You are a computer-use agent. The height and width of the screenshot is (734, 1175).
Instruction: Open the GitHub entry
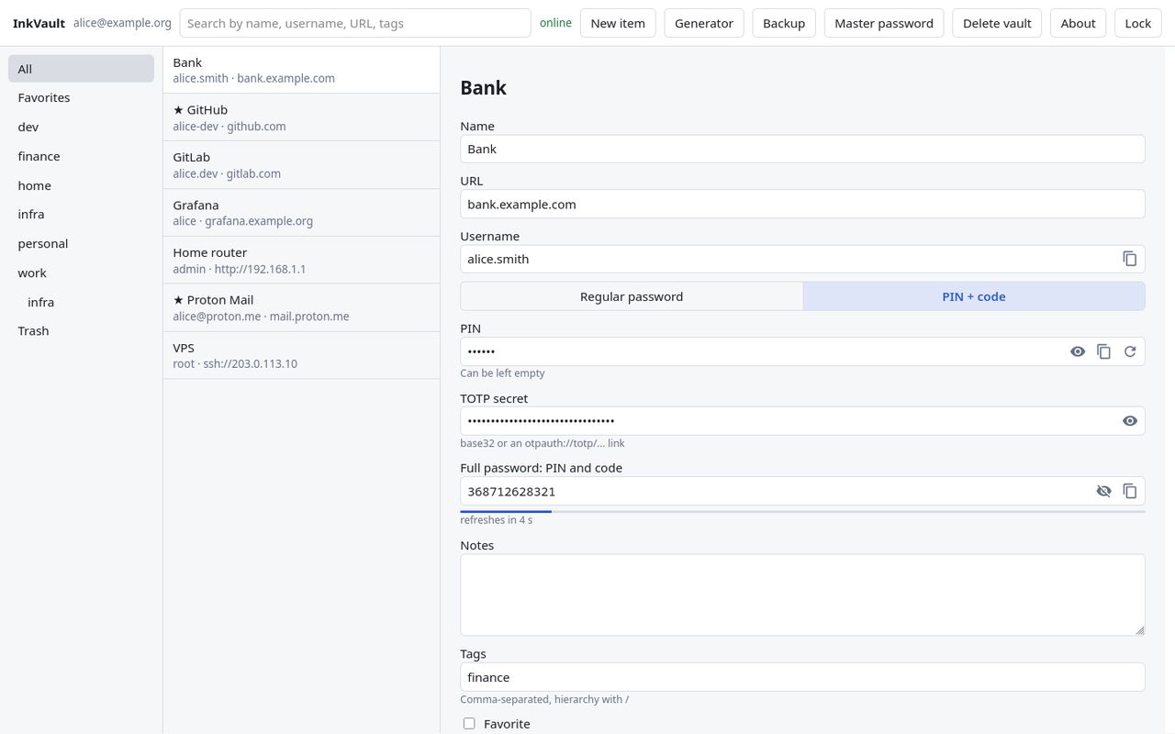302,117
